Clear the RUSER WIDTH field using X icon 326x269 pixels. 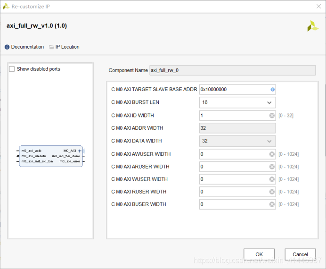point(272,192)
